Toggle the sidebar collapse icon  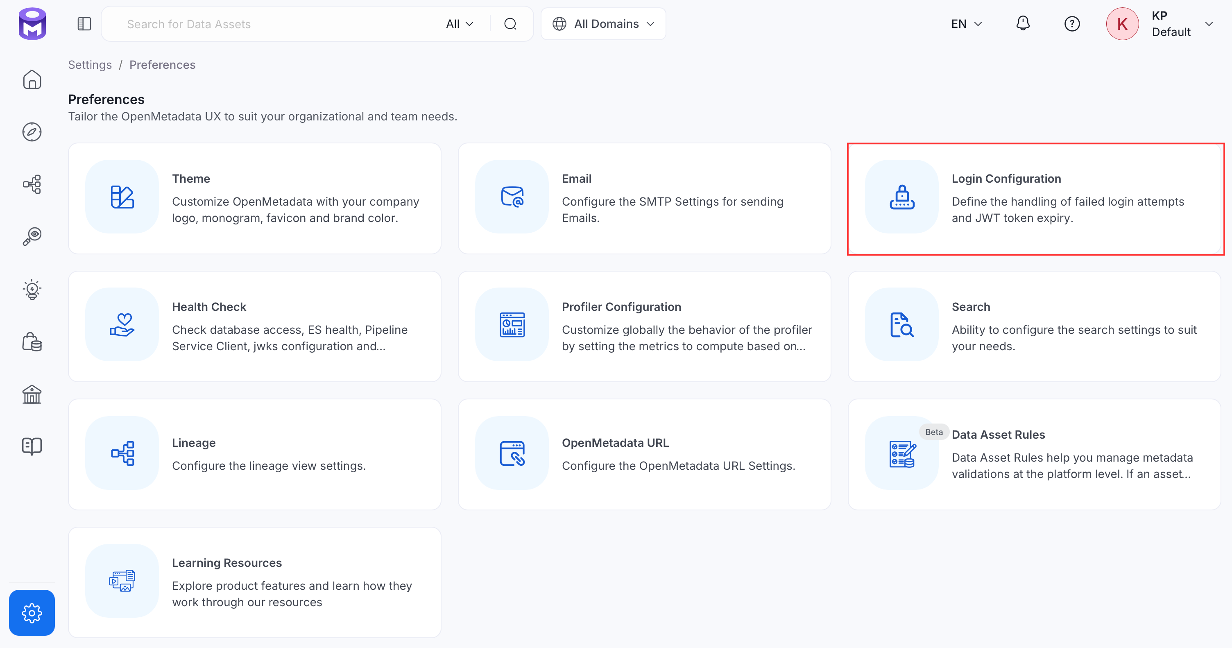[84, 24]
